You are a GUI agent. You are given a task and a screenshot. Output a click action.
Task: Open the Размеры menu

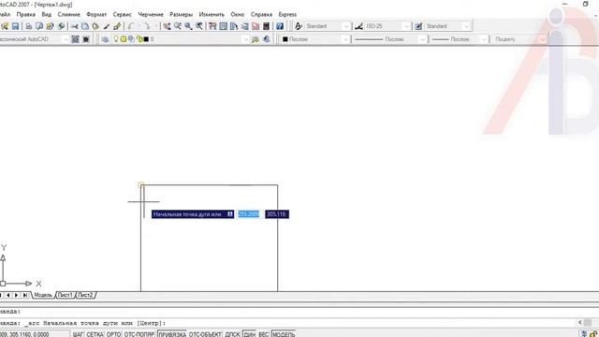click(181, 15)
